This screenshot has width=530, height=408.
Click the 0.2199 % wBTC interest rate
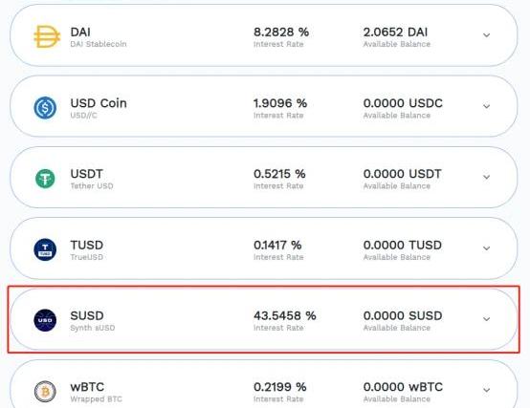click(x=280, y=387)
